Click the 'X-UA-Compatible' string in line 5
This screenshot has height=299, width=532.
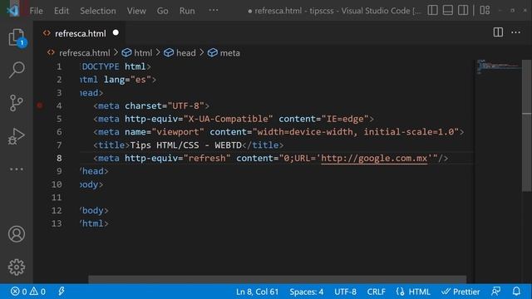228,119
